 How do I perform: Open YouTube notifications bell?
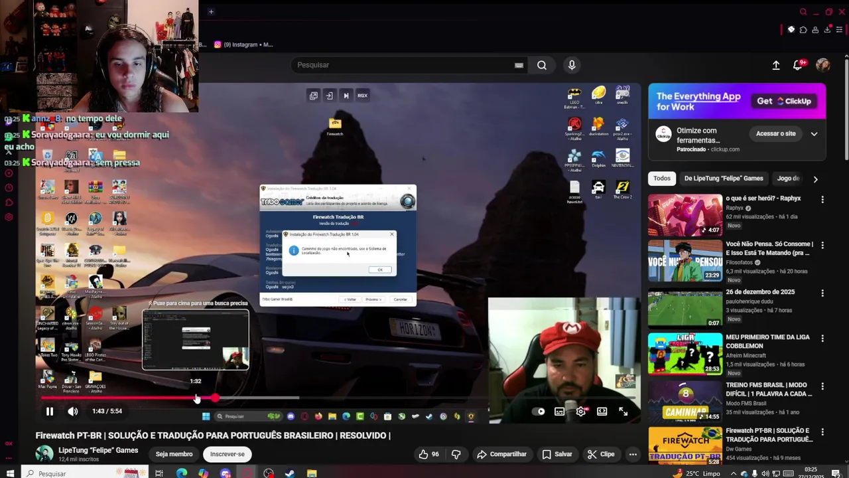pyautogui.click(x=798, y=65)
